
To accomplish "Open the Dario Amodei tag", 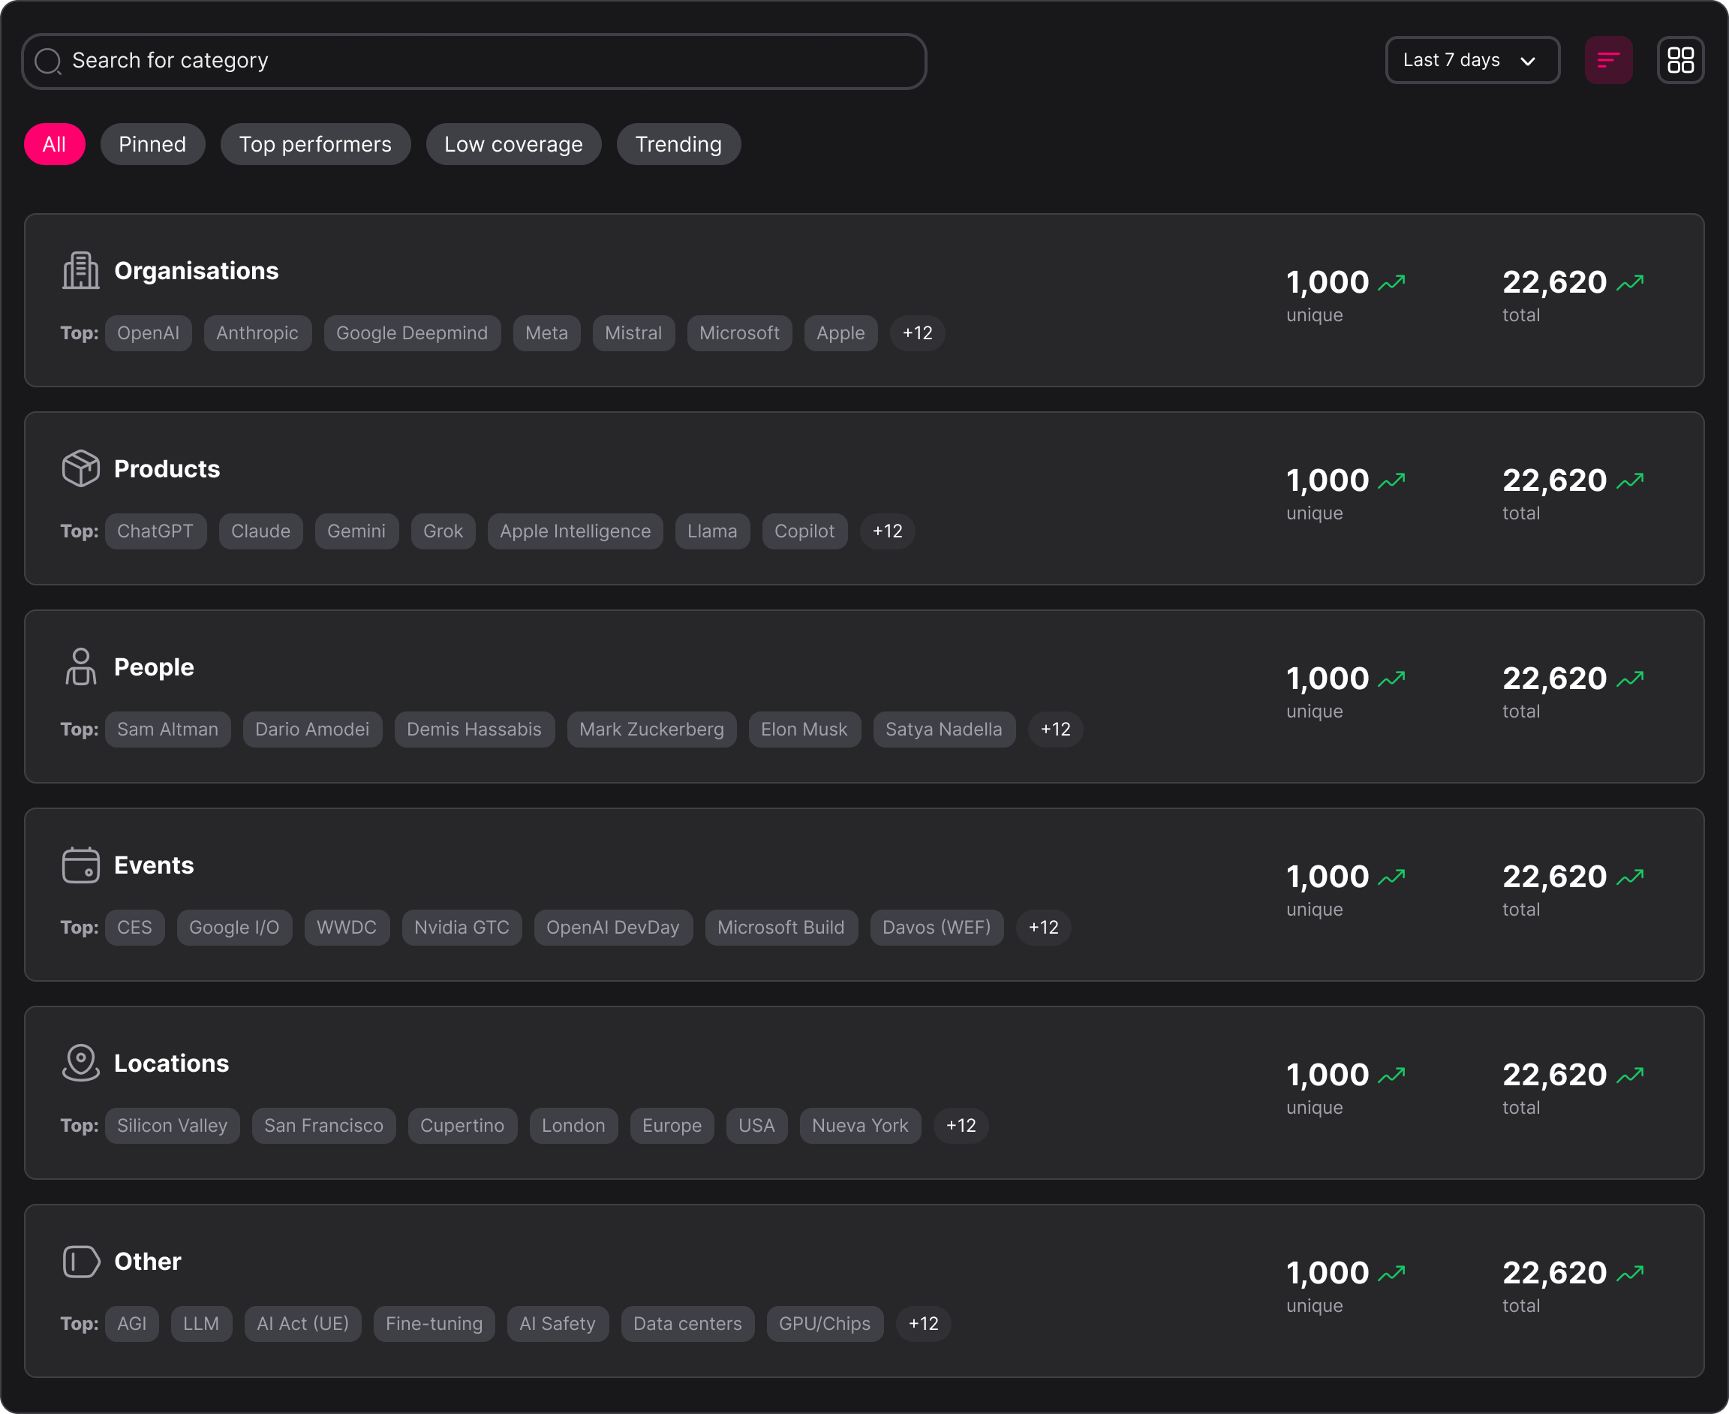I will coord(312,729).
